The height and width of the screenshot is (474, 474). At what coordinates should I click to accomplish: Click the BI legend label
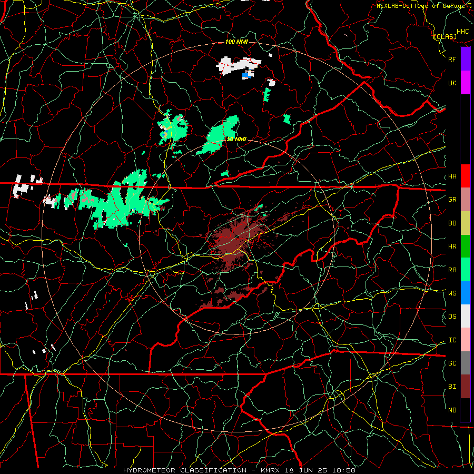(452, 387)
